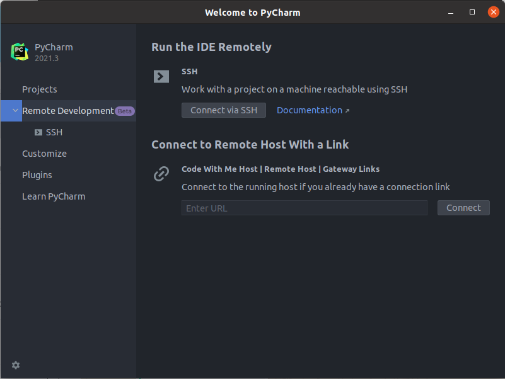Minimize the Welcome to PyCharm window
The image size is (505, 379).
(x=451, y=13)
